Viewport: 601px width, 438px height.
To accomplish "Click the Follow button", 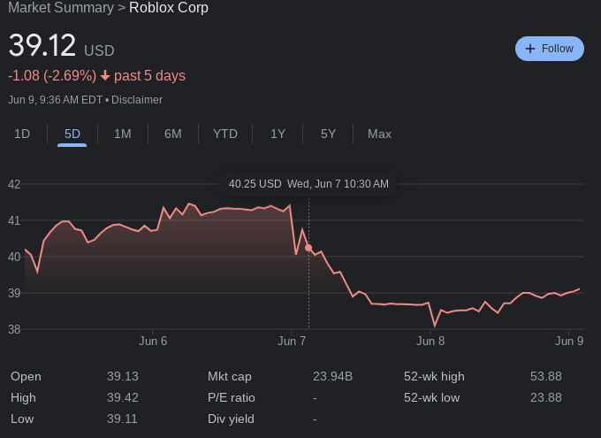I will tap(549, 49).
